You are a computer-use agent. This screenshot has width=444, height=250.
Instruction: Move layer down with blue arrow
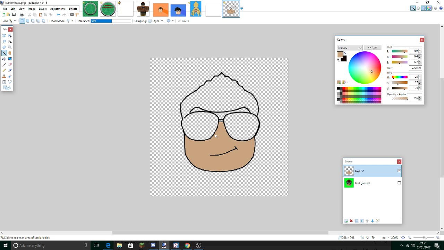point(372,221)
